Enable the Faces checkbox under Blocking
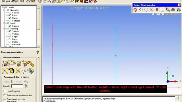182x102 pixels. click(9, 39)
